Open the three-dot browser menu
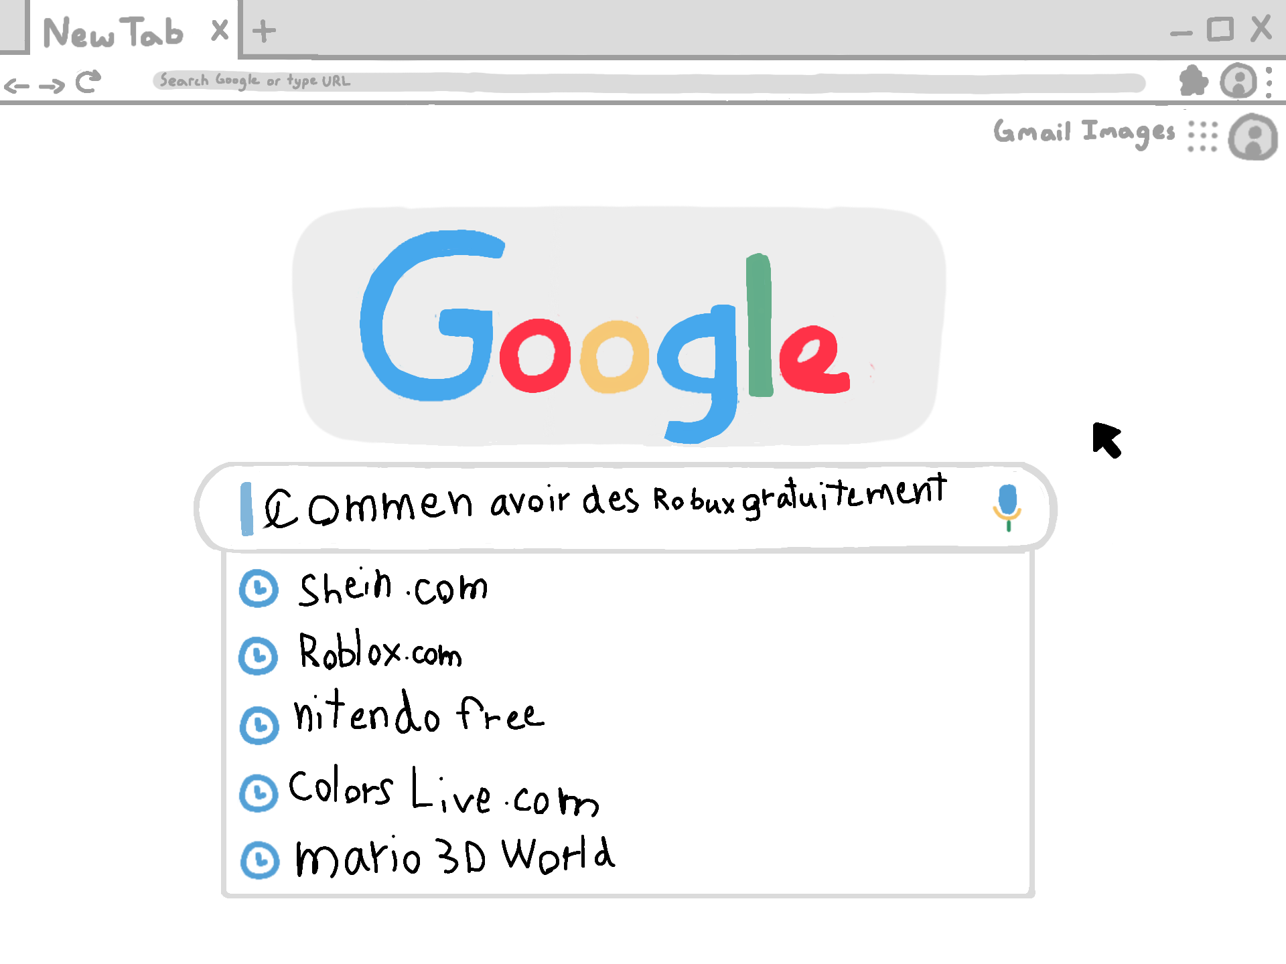 (1269, 82)
